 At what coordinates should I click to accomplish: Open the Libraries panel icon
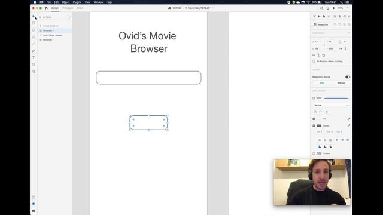pyautogui.click(x=34, y=197)
